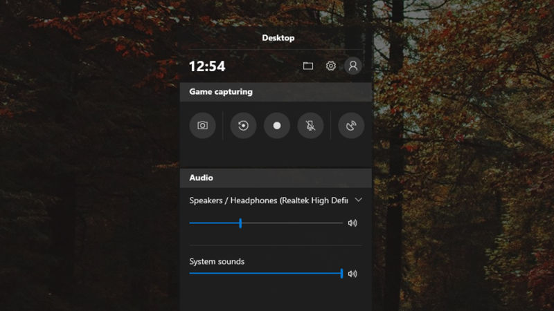Click the Desktop title label
Image resolution: width=554 pixels, height=311 pixels.
278,38
